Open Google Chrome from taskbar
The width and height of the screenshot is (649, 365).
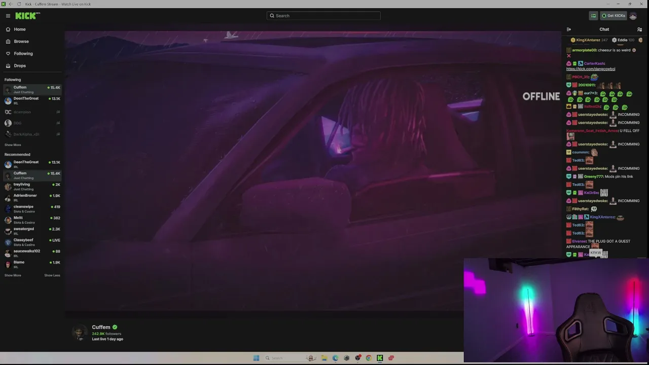(x=369, y=358)
